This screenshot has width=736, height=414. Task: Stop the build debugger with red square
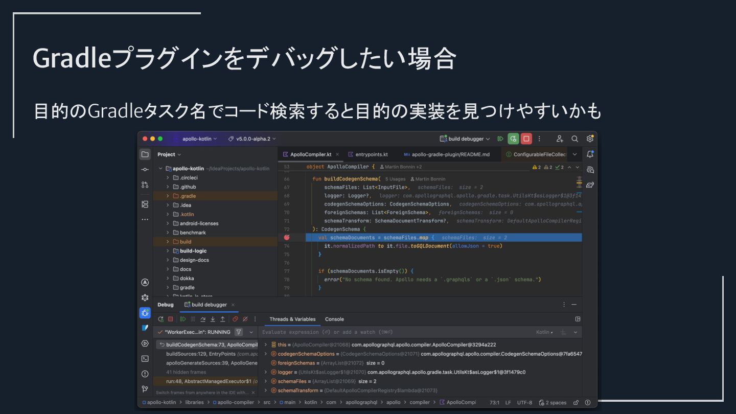pyautogui.click(x=526, y=139)
